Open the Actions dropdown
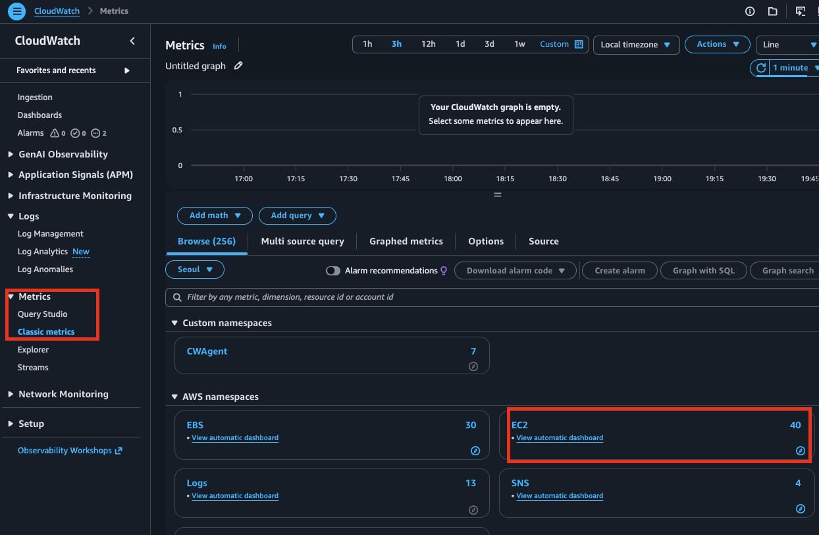The height and width of the screenshot is (535, 819). 718,44
